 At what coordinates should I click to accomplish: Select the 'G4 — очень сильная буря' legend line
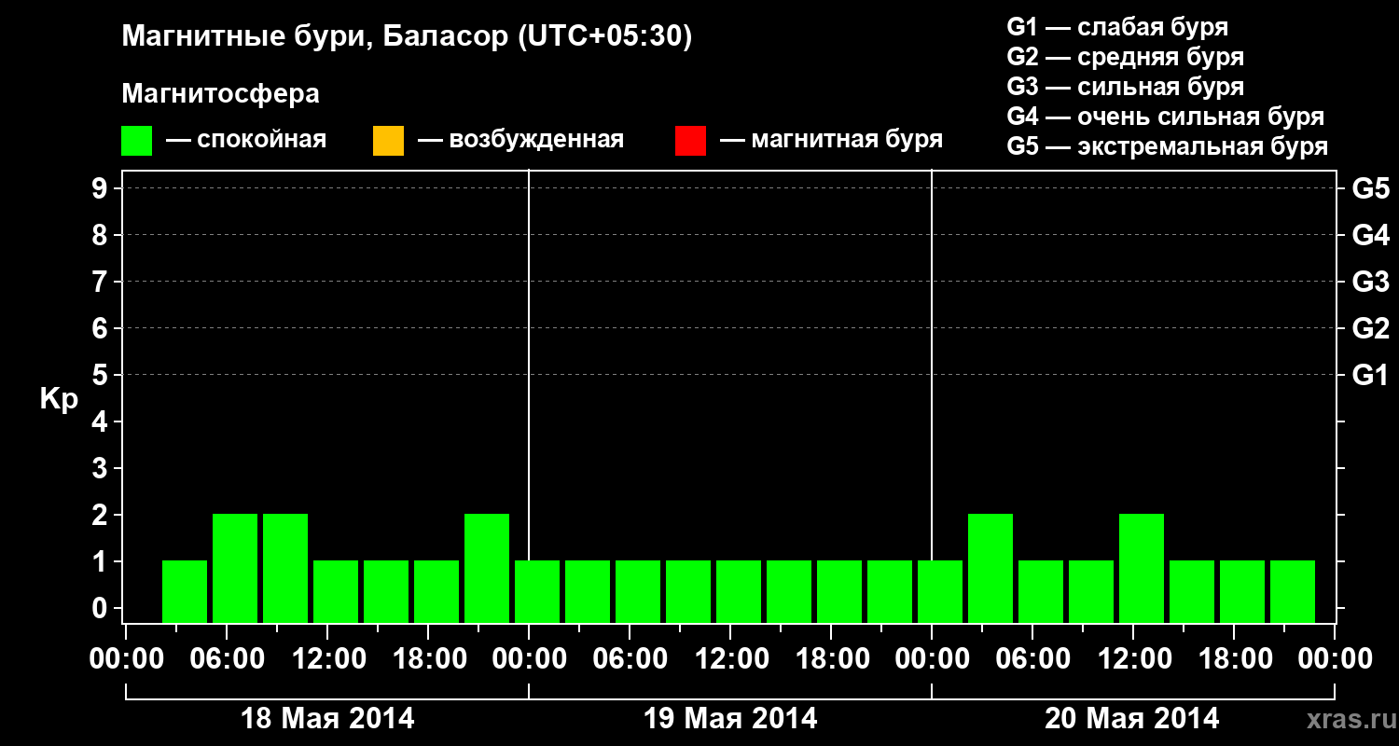1166,117
